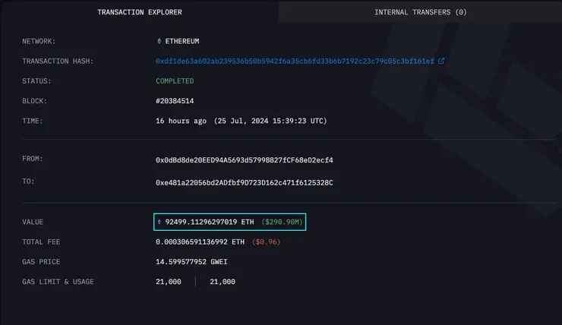The height and width of the screenshot is (325, 562).
Task: Click the TIME: label
Action: pyautogui.click(x=32, y=121)
